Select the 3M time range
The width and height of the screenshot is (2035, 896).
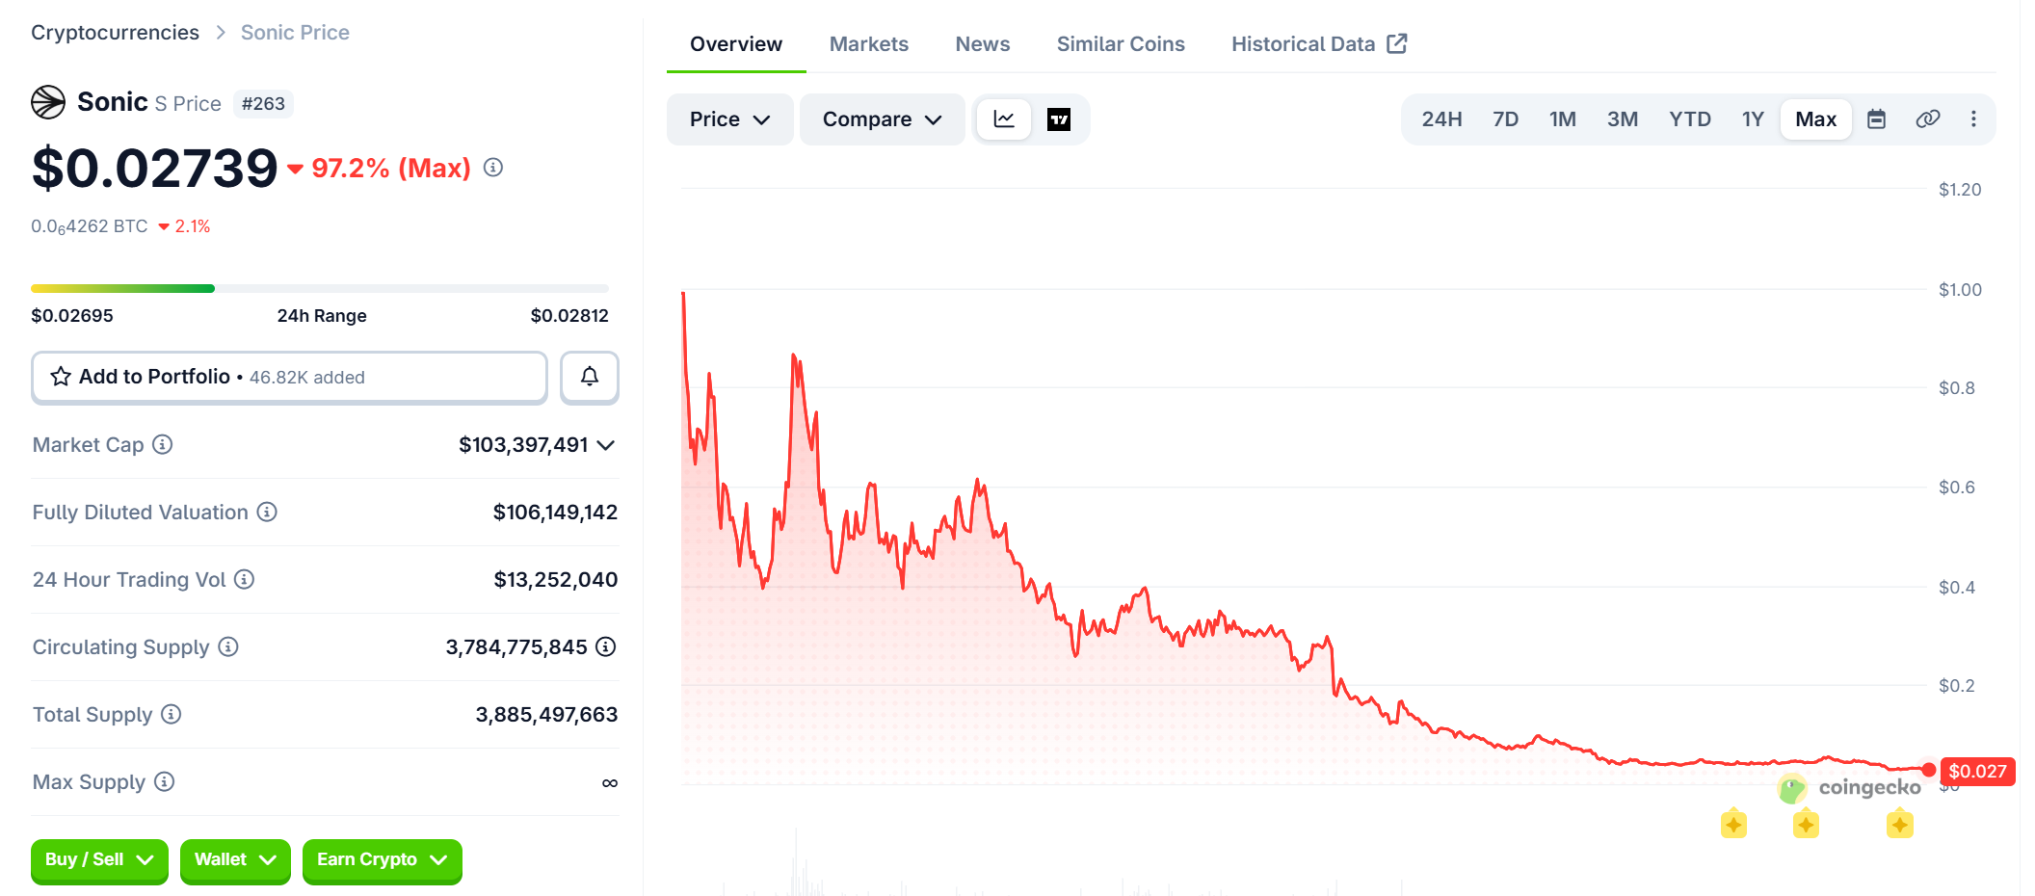coord(1623,119)
